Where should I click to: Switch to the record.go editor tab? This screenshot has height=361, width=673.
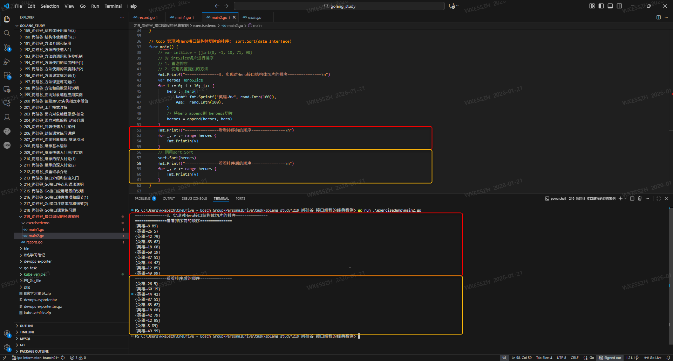[147, 17]
